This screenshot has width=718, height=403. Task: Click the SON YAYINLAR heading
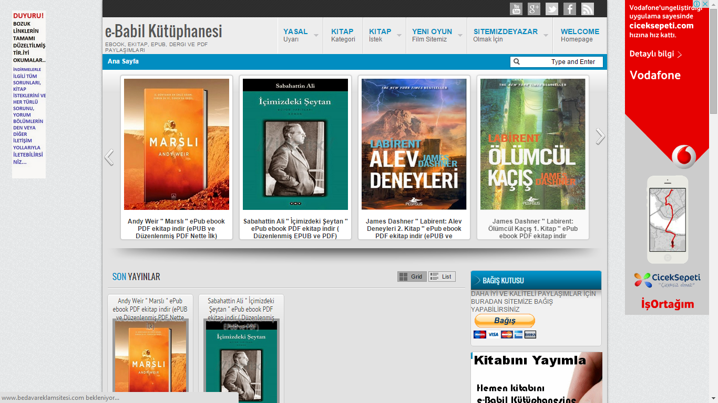coord(136,277)
